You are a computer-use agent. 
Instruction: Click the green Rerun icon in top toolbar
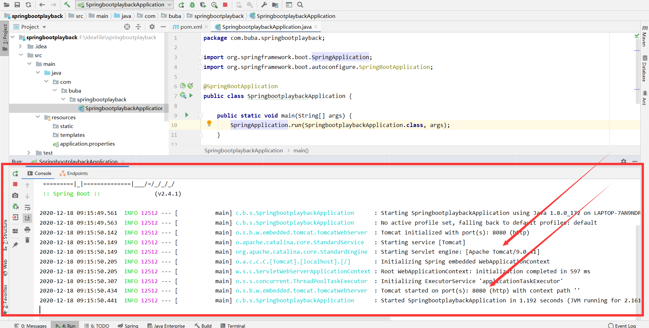pos(182,5)
